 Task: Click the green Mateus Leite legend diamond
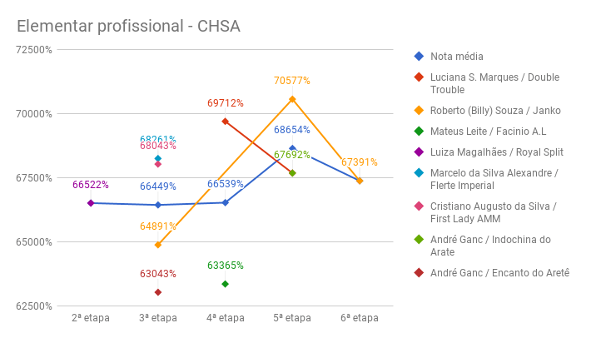pyautogui.click(x=418, y=132)
